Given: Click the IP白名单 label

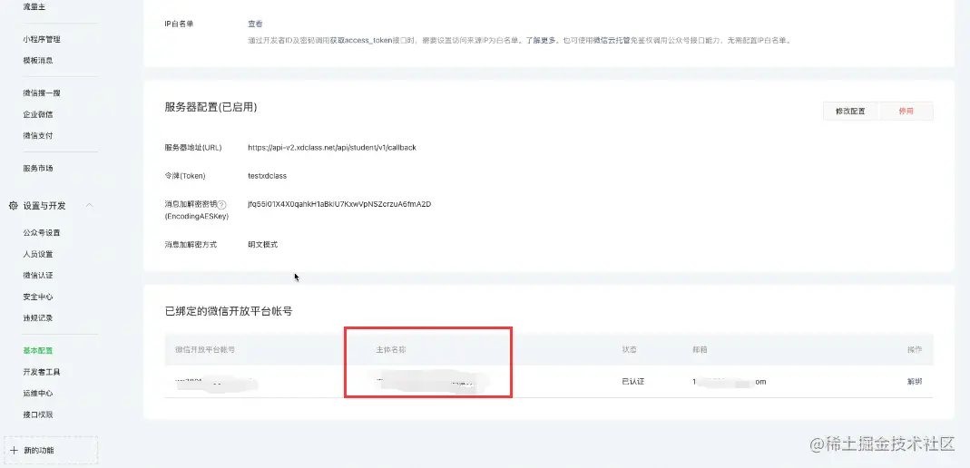Looking at the screenshot, I should click(x=180, y=24).
